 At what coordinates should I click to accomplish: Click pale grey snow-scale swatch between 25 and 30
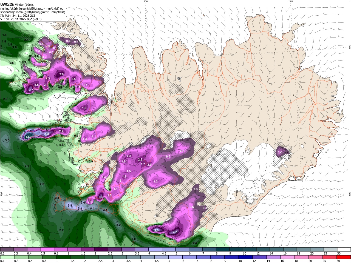click(x=331, y=250)
